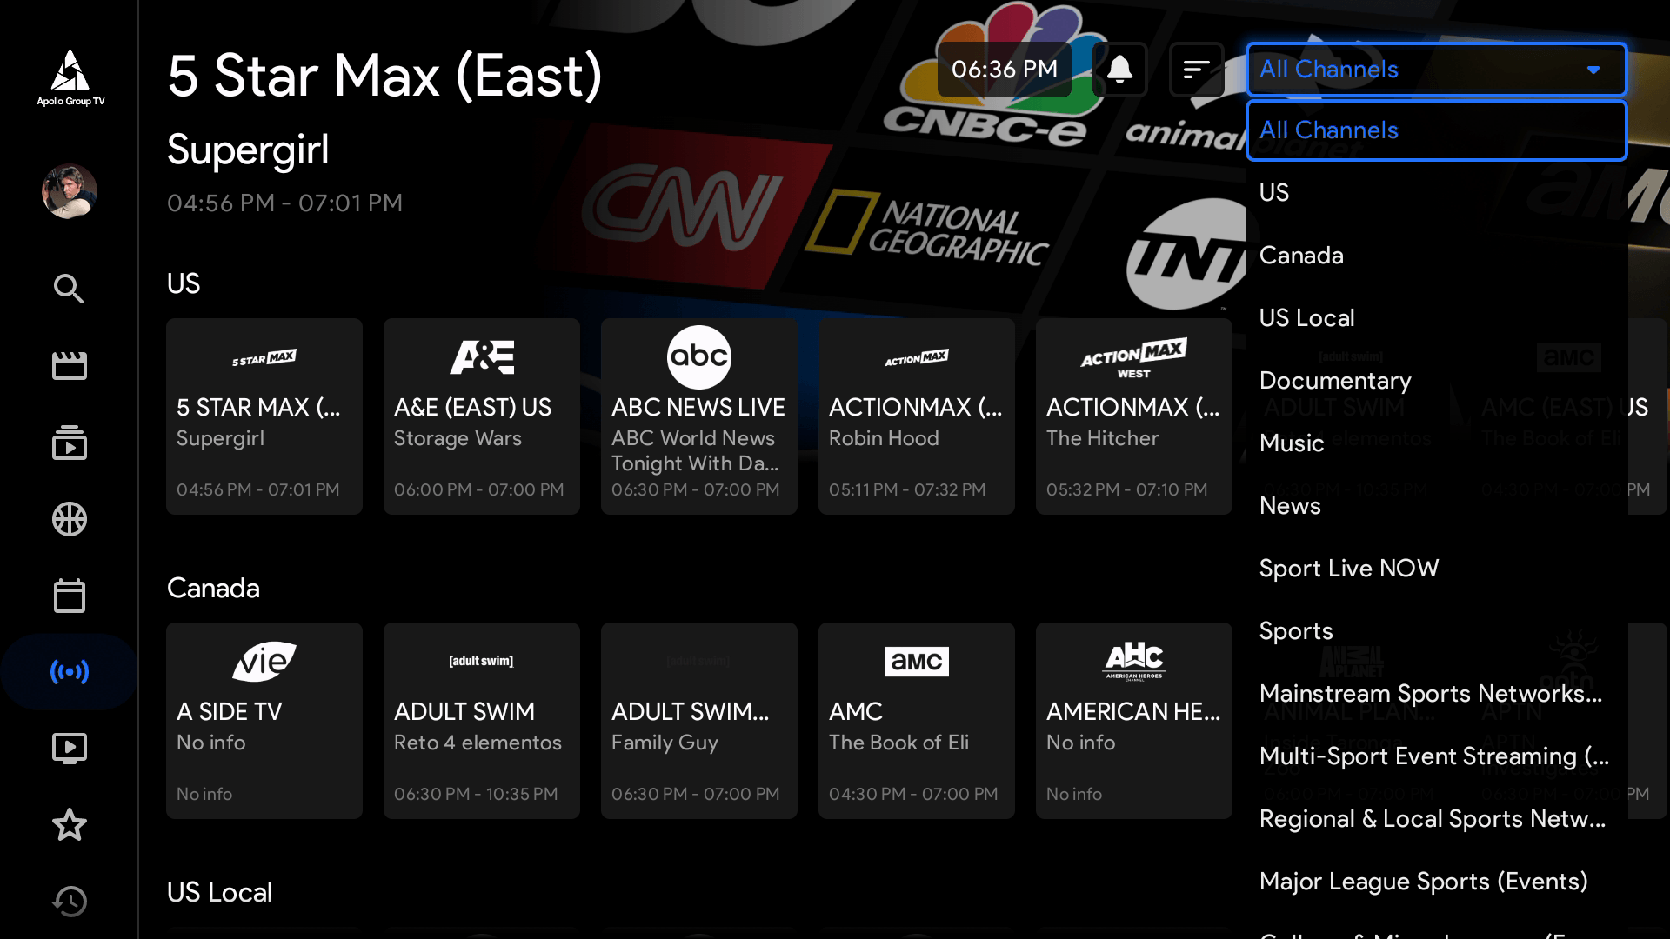This screenshot has height=939, width=1670.
Task: Open the user profile avatar
Action: [x=70, y=191]
